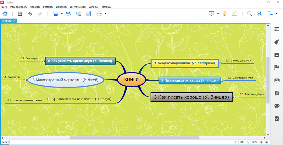Viewport: 283px width, 145px height.
Task: Open the search magnifier tool
Action: [x=249, y=14]
